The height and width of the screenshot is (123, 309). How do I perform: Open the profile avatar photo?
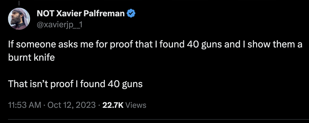point(19,19)
